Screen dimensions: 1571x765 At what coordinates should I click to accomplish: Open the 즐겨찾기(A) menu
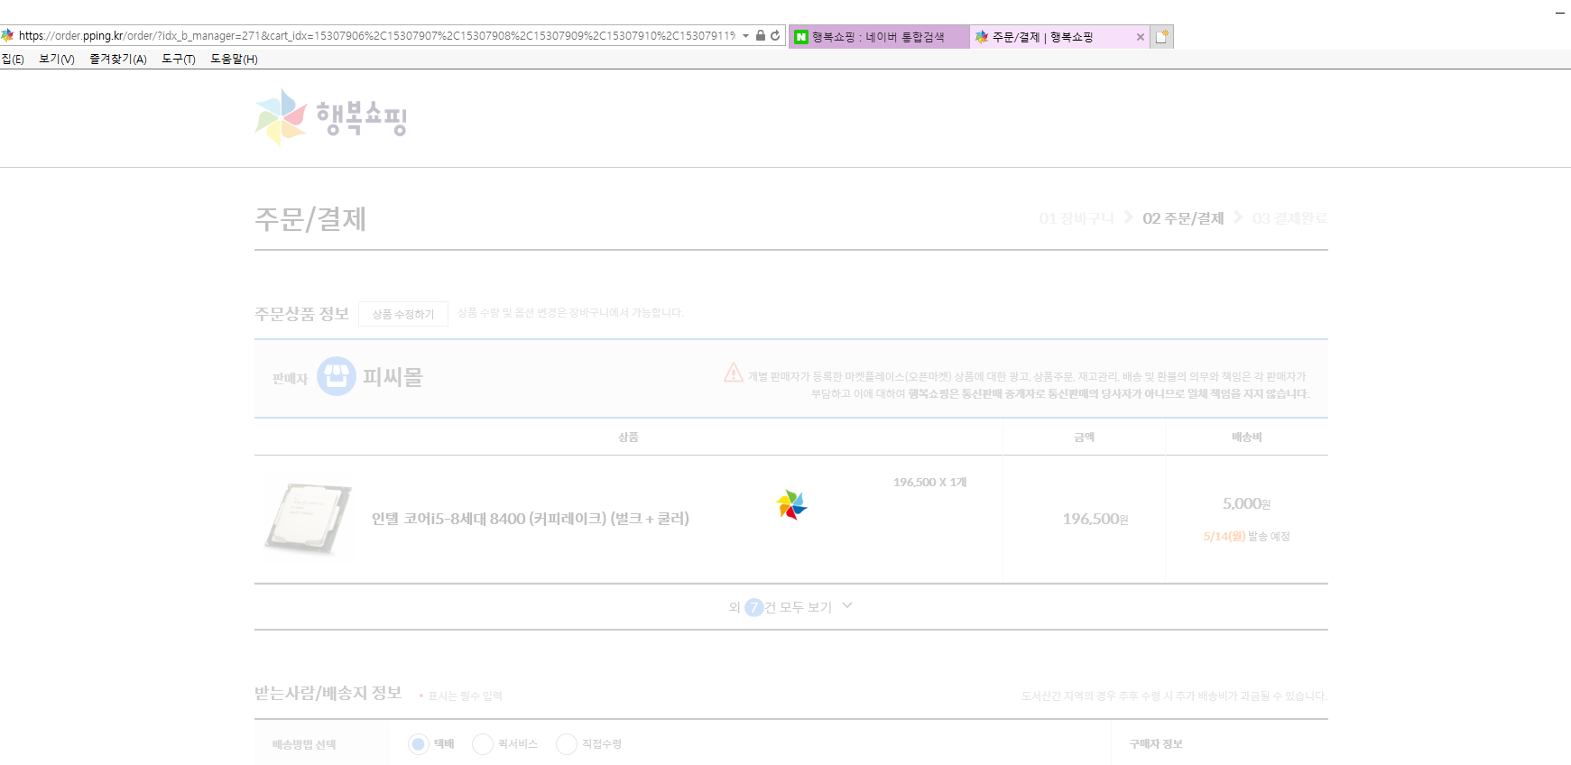117,60
